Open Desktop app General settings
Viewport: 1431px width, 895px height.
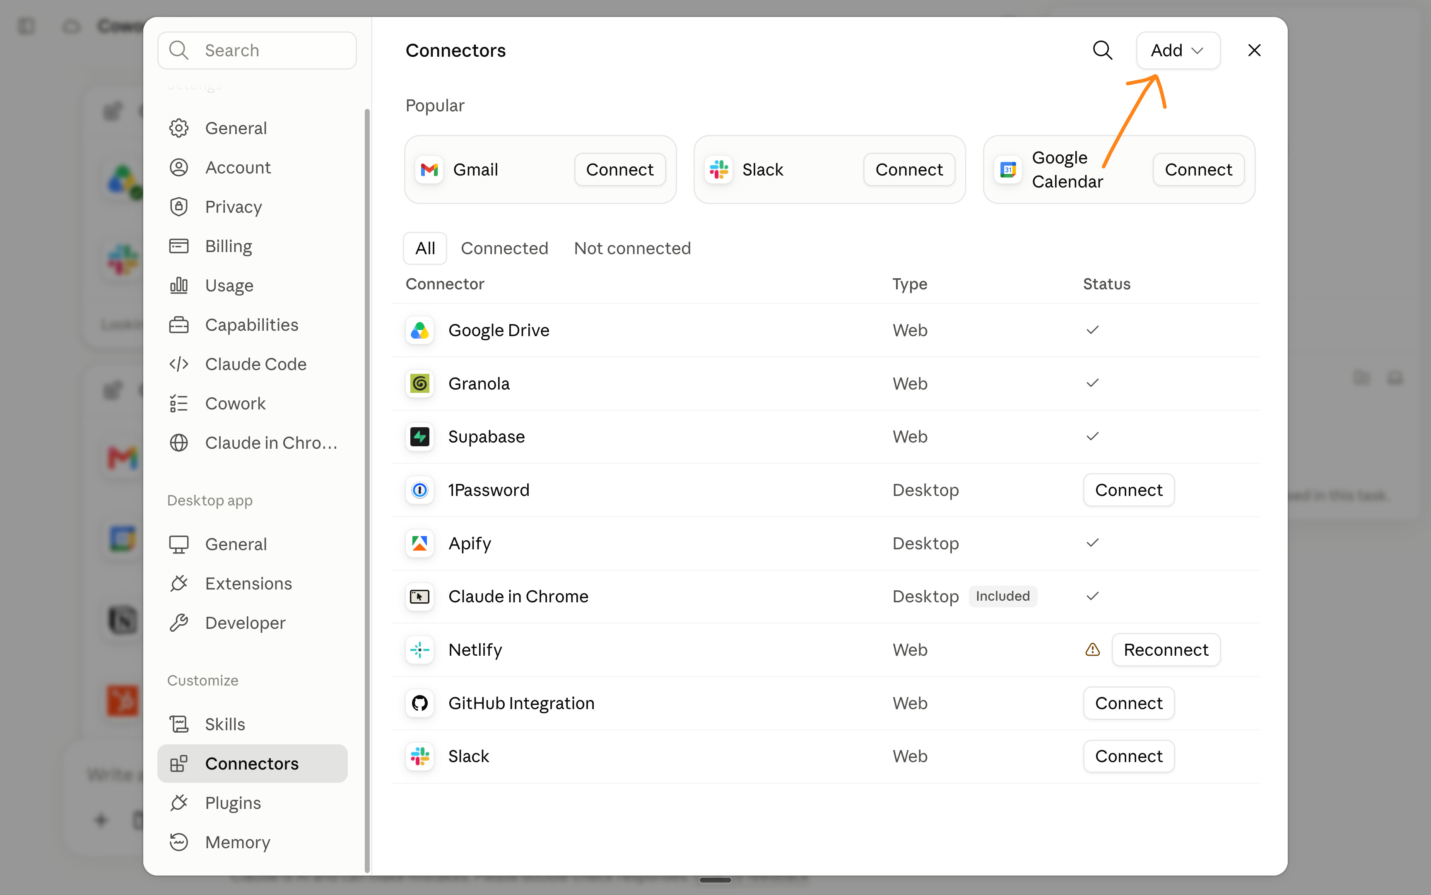tap(252, 545)
